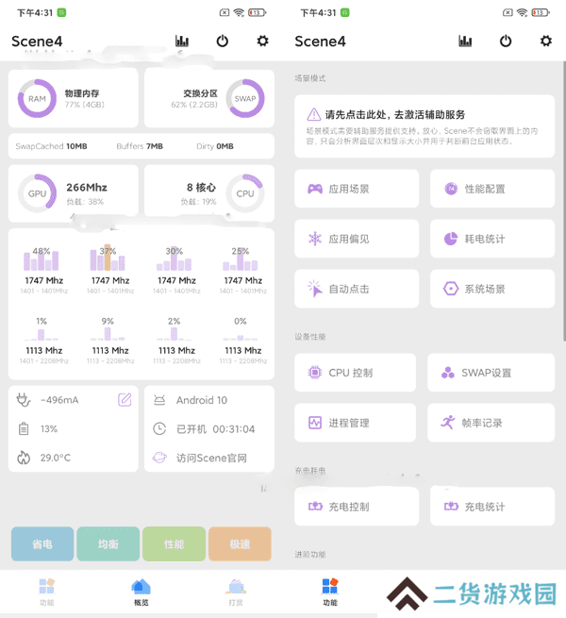This screenshot has height=618, width=566.
Task: Tap 功能 tab on right screen bottom bar
Action: [x=330, y=592]
